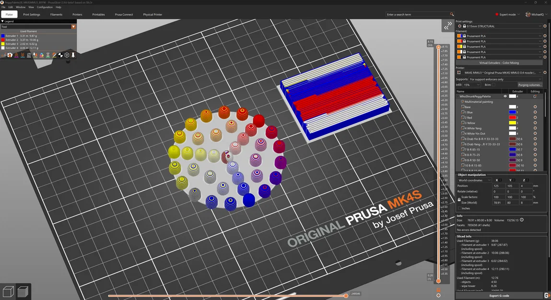Switch to layers preview icon
The height and width of the screenshot is (300, 551).
(x=23, y=291)
